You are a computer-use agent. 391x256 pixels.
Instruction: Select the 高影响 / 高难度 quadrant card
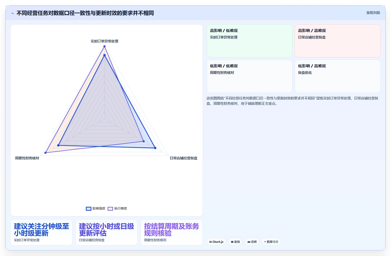338,41
